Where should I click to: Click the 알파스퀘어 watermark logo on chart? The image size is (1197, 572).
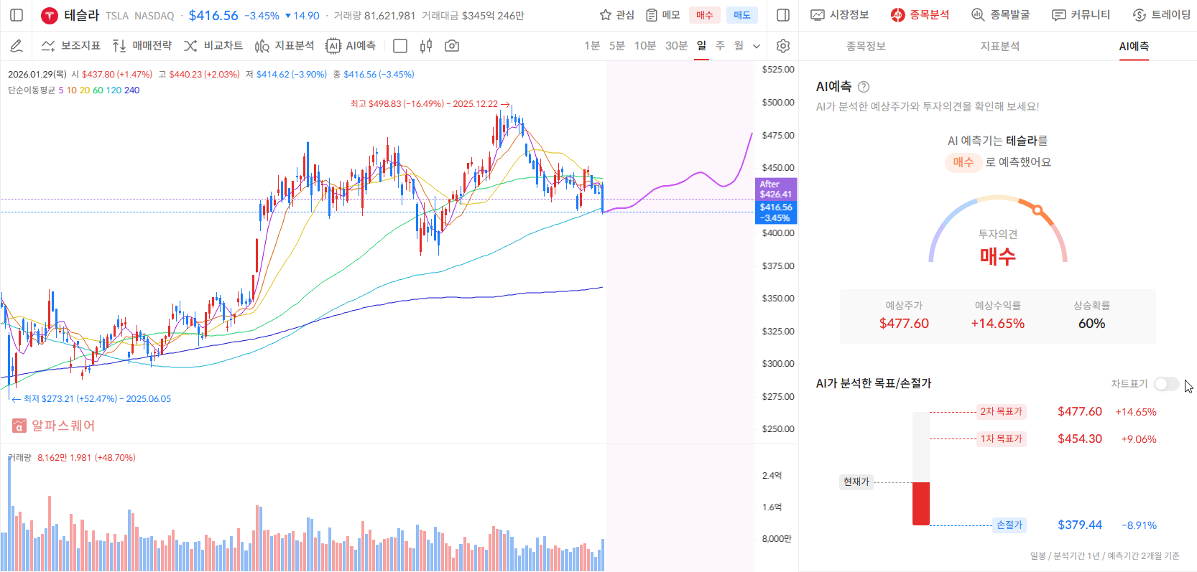(54, 426)
